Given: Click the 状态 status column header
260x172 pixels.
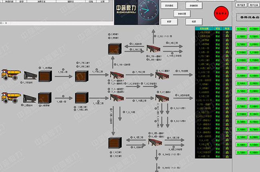Looking at the screenshot, I should click(x=218, y=29).
